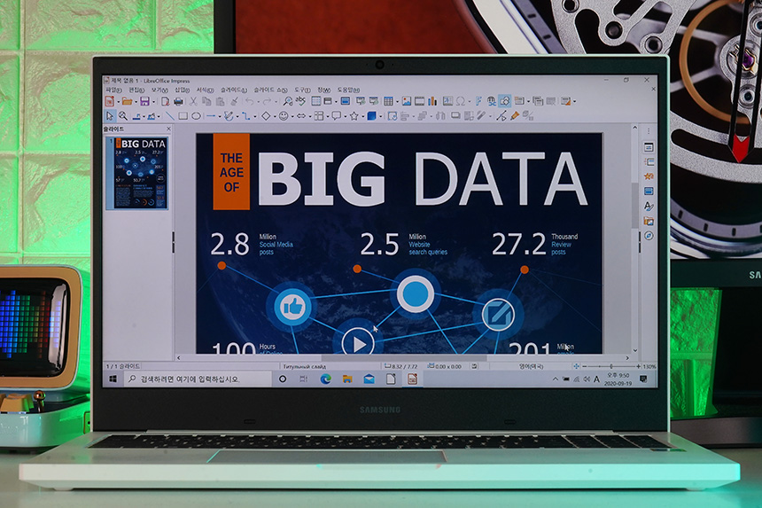
Task: Open the Curves and Polygons dropdown arrow
Action: point(237,116)
